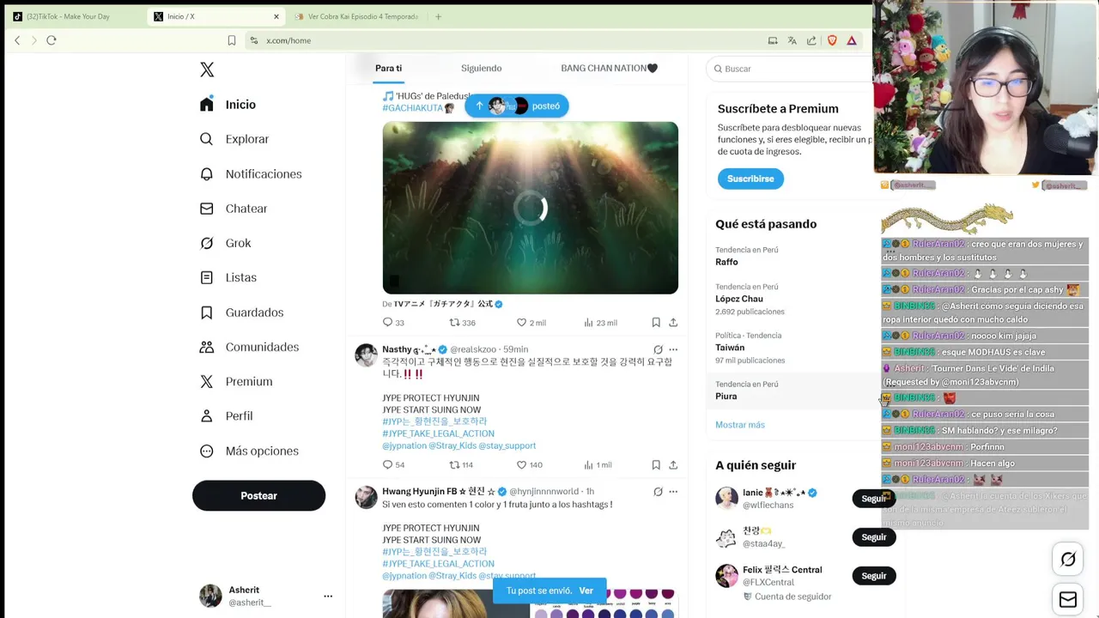Follow lanie account with Seguir
1099x618 pixels.
click(873, 499)
